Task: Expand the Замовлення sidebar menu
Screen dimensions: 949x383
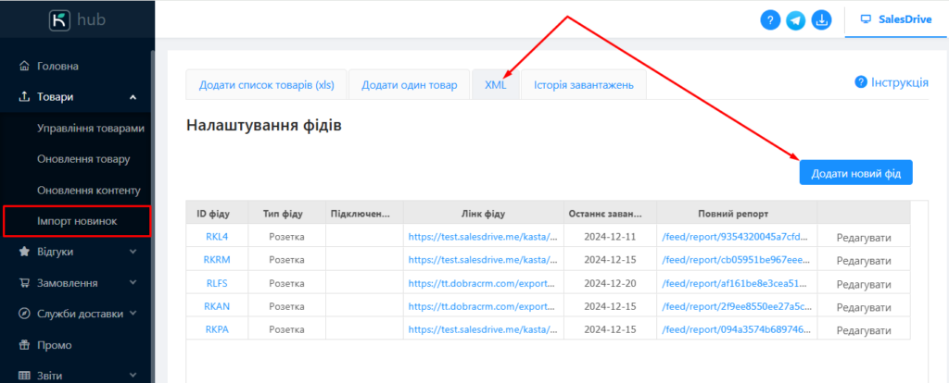Action: 133,283
